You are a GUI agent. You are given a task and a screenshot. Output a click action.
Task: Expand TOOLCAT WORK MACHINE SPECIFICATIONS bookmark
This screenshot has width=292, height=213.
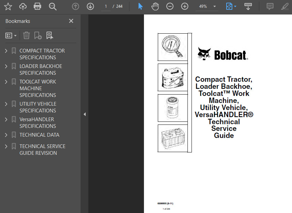tap(6, 81)
